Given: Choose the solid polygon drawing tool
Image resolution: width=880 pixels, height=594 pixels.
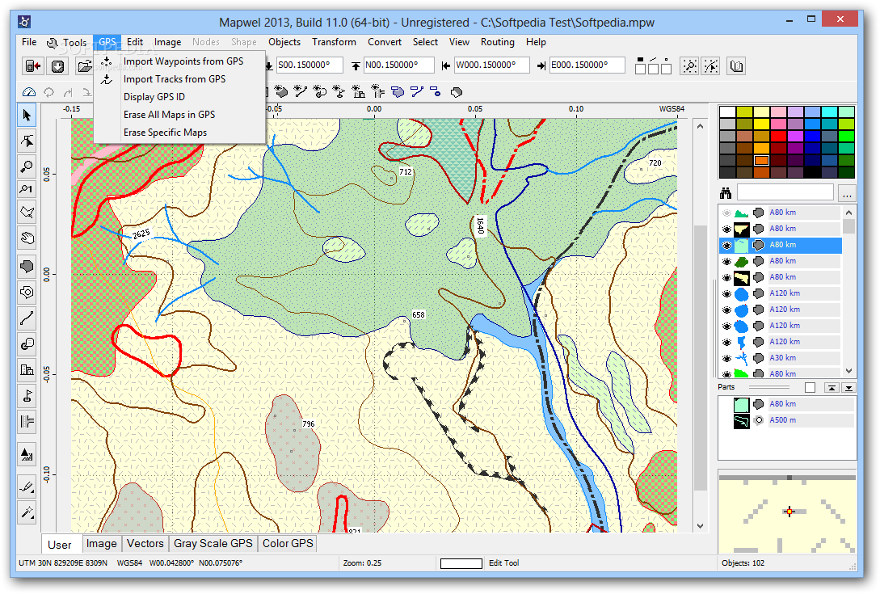Looking at the screenshot, I should (27, 266).
